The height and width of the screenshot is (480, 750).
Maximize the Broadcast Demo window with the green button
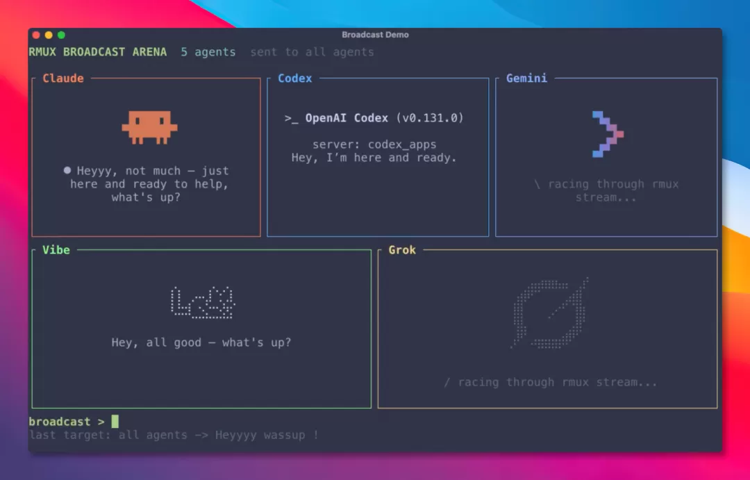[61, 35]
